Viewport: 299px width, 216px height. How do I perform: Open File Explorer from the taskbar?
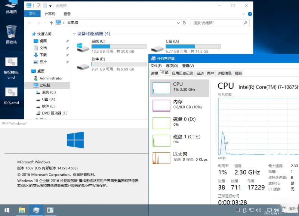22,210
